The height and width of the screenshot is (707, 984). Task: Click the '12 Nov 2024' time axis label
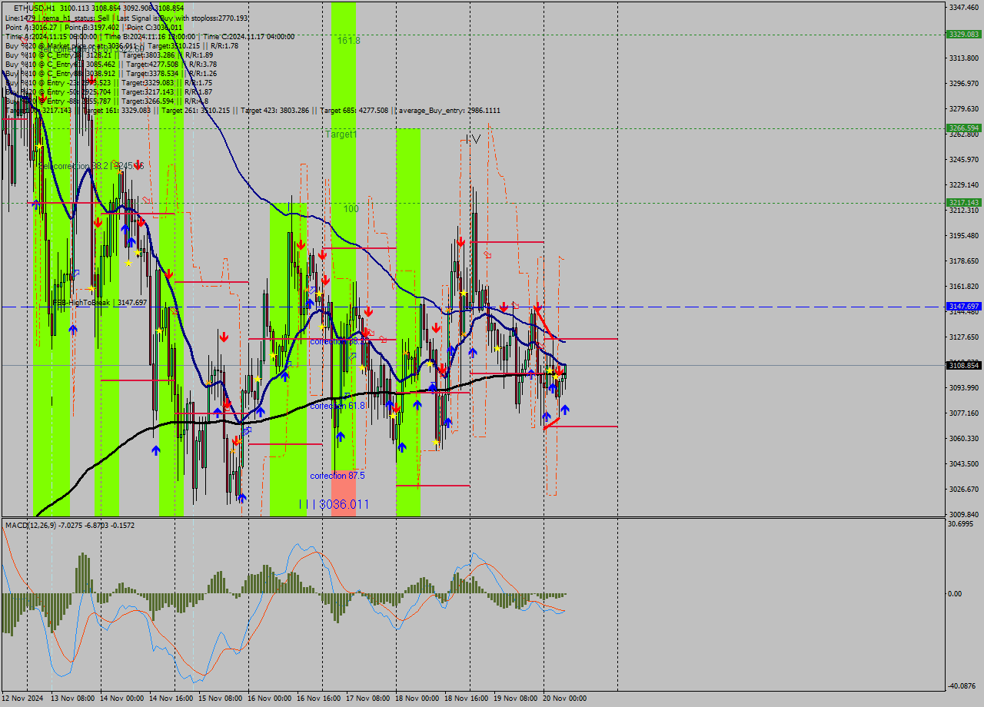(23, 699)
